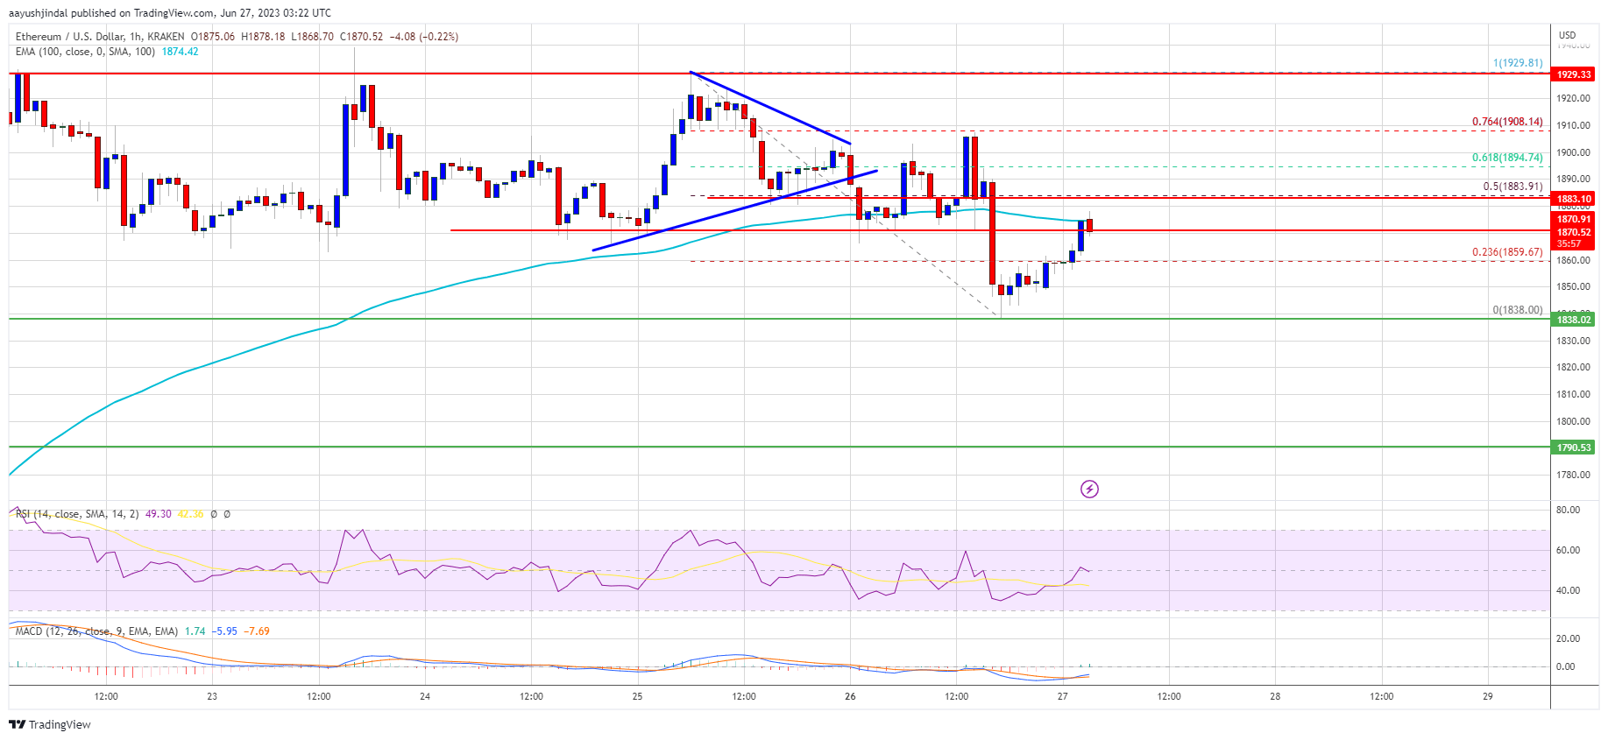Click the EMA (100, close) indicator legend
The image size is (1608, 740).
click(85, 52)
